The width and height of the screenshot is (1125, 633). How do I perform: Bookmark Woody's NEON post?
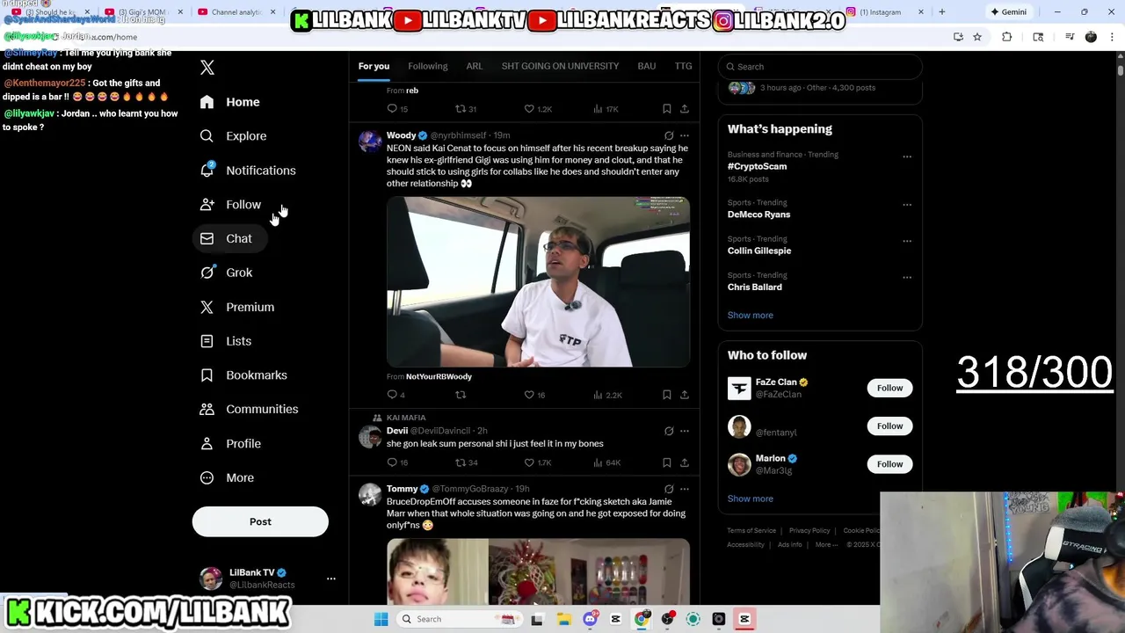point(667,395)
